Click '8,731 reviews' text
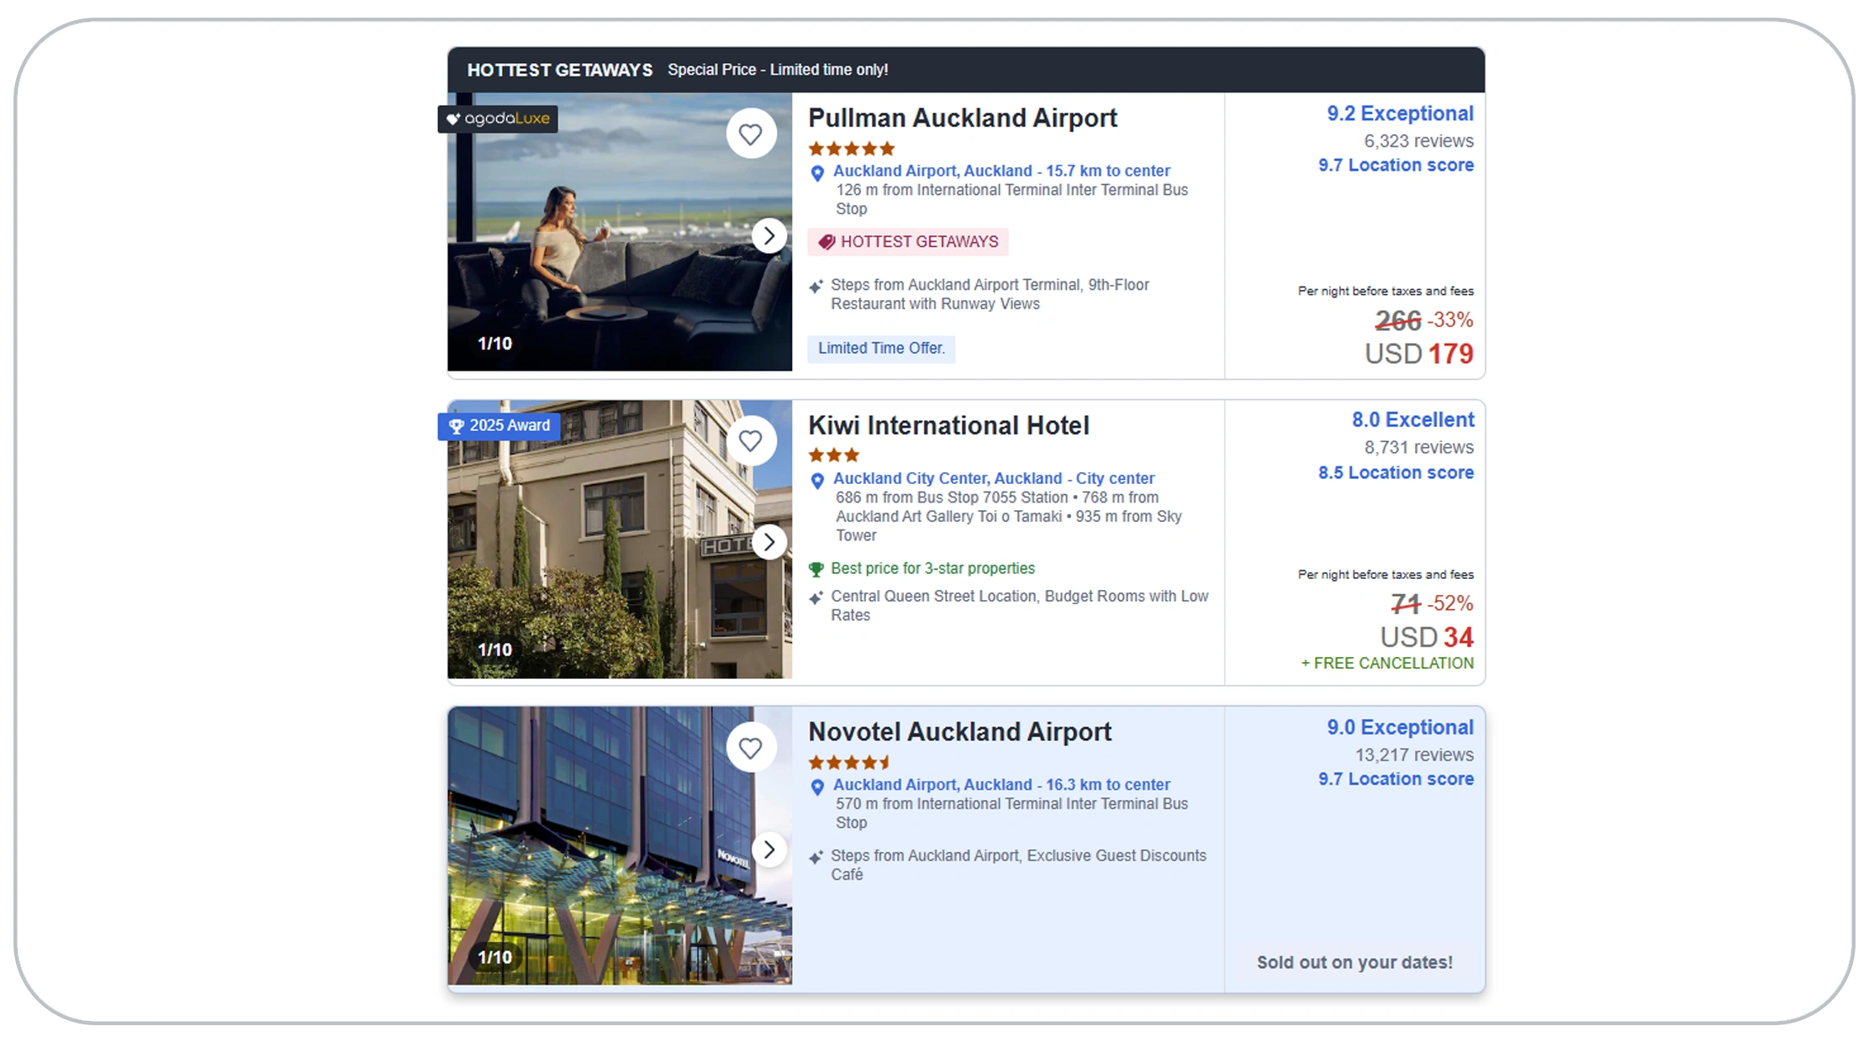 1418,448
